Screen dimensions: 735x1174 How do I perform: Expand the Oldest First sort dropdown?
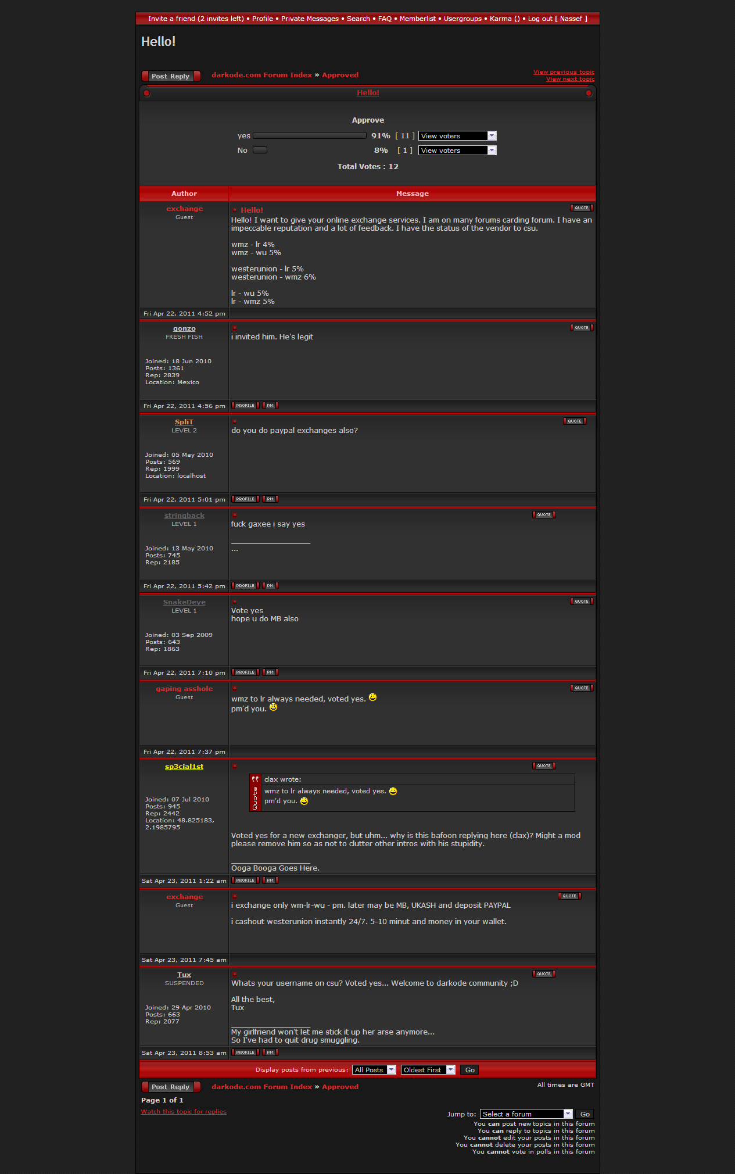(x=428, y=1070)
